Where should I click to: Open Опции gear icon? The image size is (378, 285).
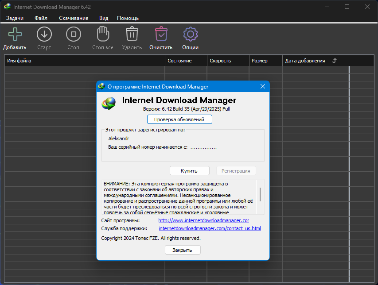(191, 34)
